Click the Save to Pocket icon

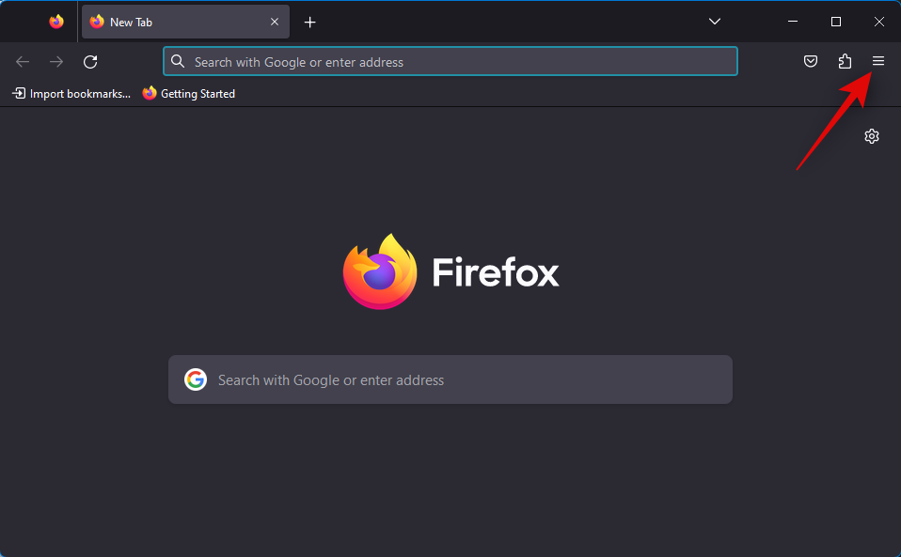point(810,61)
